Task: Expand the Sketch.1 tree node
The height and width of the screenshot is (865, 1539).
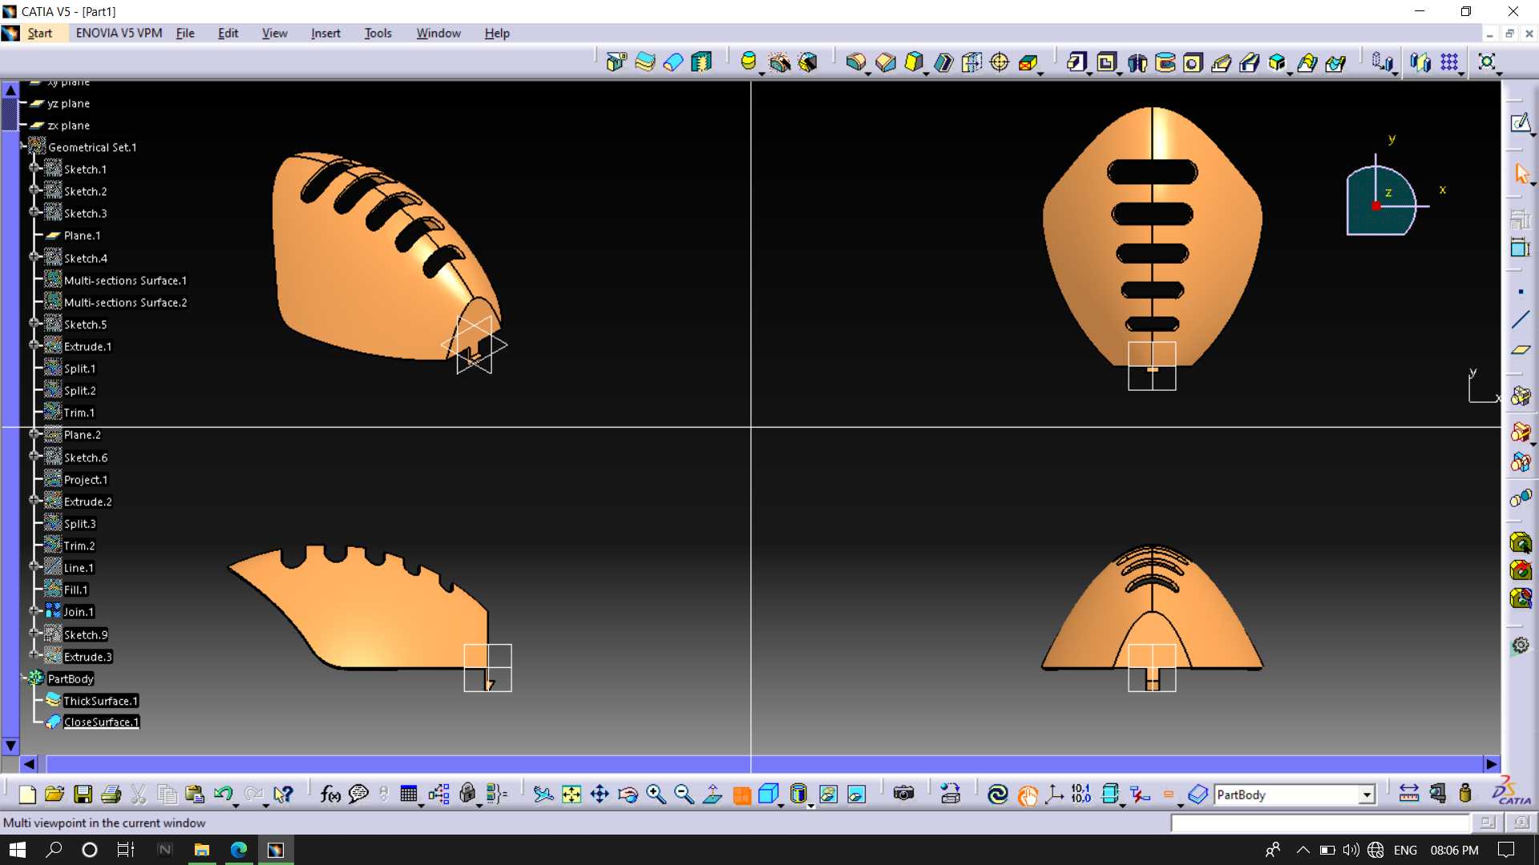Action: (34, 168)
